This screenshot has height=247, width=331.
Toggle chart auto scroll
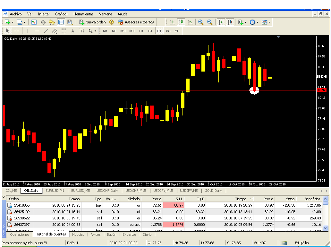(x=221, y=22)
